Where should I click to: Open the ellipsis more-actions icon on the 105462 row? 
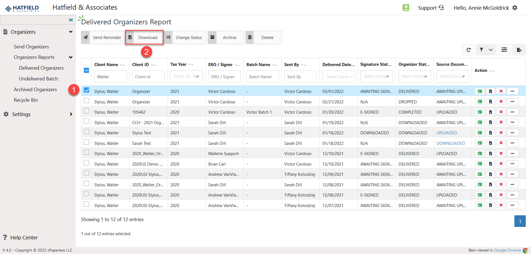[512, 112]
